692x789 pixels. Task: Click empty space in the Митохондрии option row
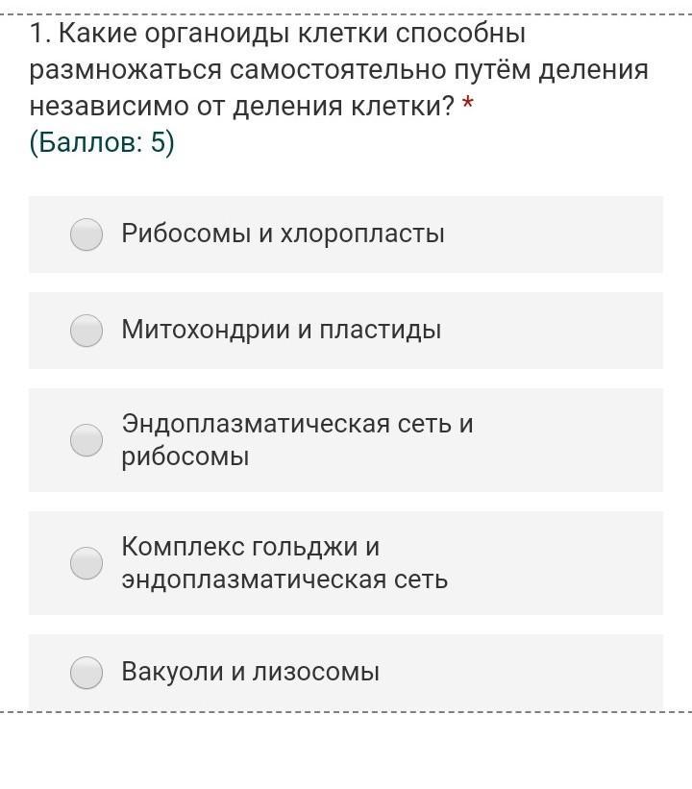[x=557, y=331]
